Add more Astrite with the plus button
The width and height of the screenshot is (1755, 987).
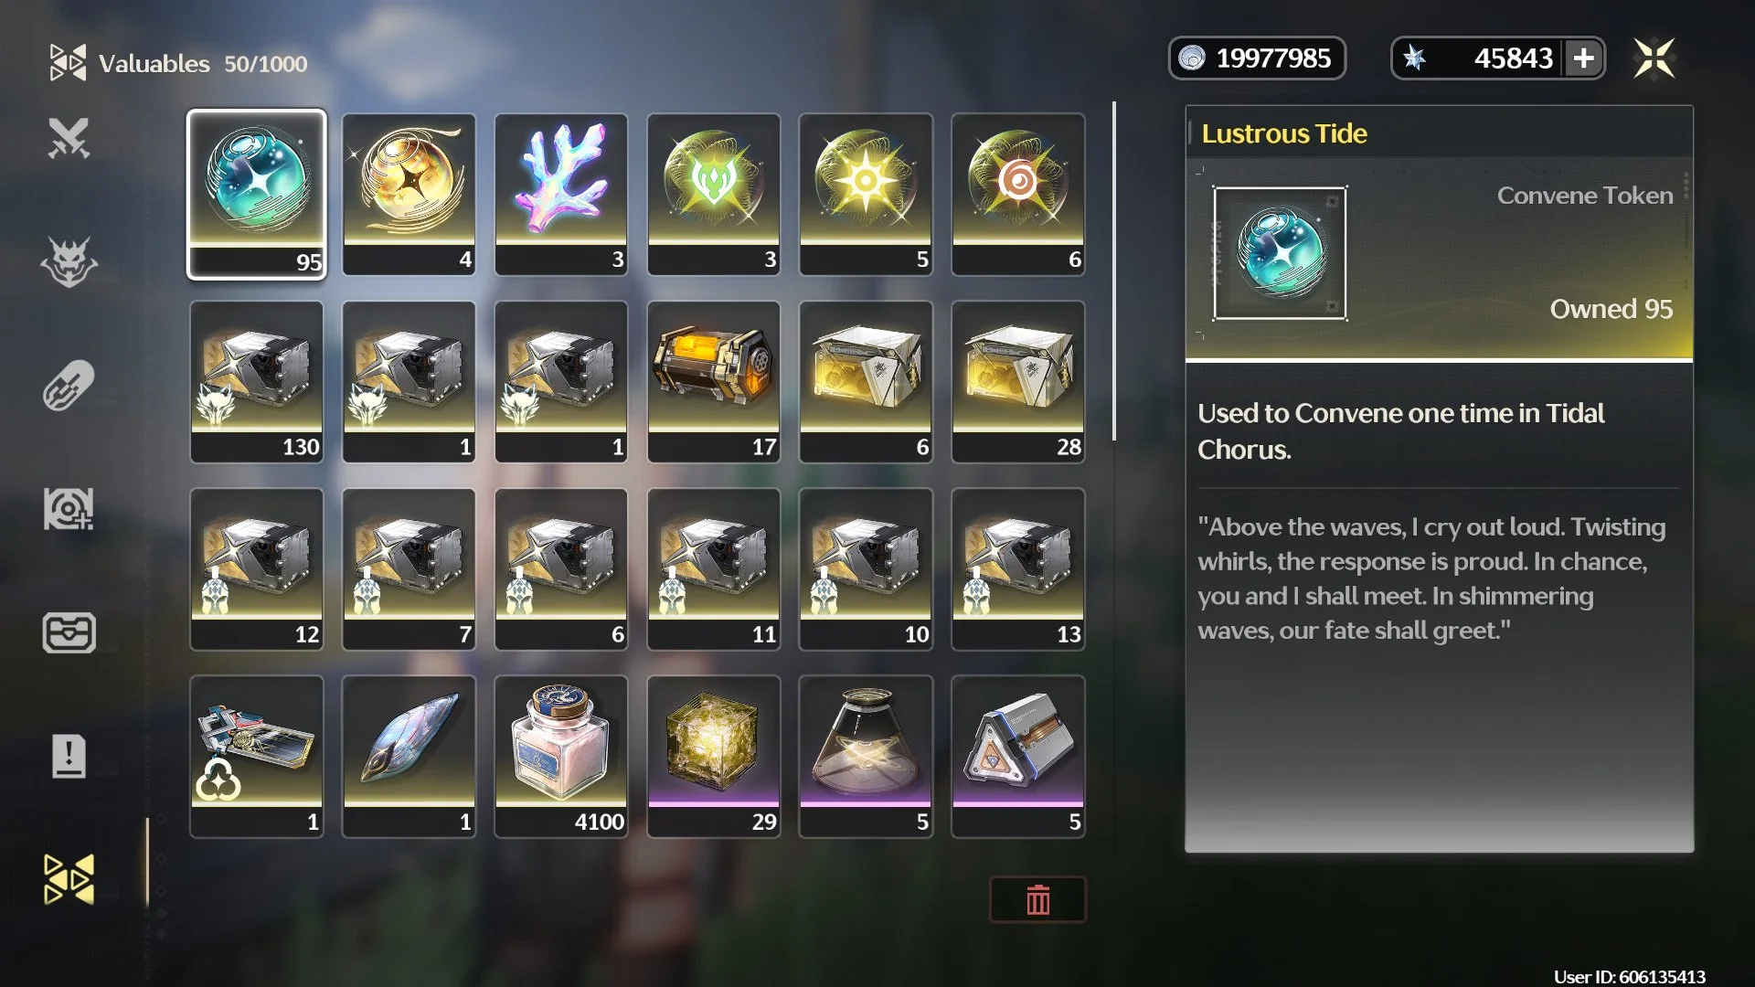[x=1583, y=58]
